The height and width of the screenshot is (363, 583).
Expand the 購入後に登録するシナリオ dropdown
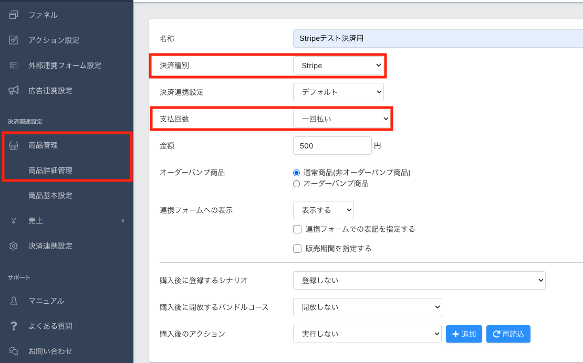coord(419,281)
